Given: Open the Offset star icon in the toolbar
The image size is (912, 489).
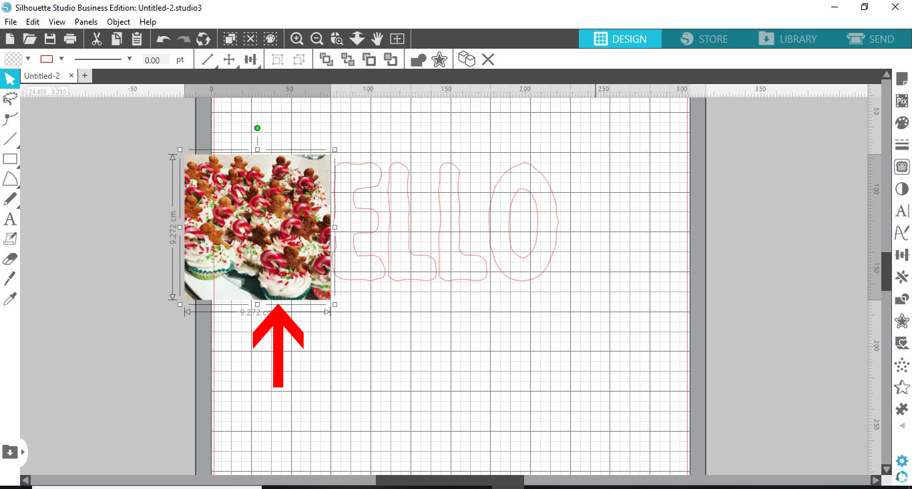Looking at the screenshot, I should click(439, 60).
